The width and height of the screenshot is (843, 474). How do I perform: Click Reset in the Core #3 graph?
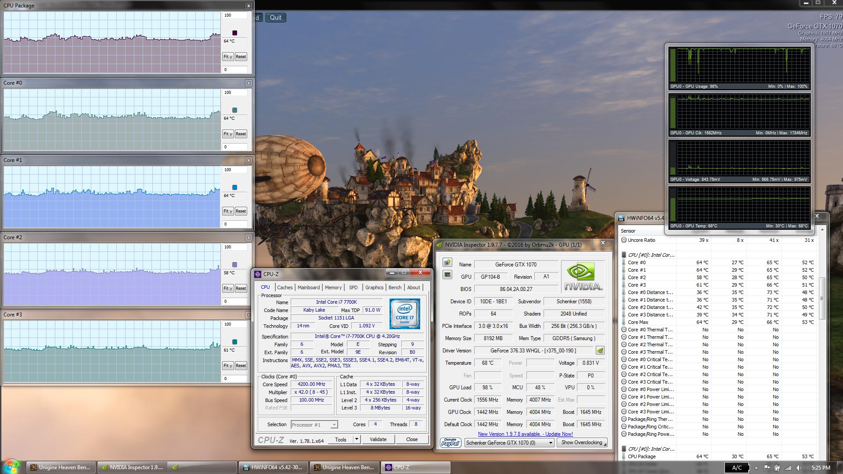click(x=241, y=366)
